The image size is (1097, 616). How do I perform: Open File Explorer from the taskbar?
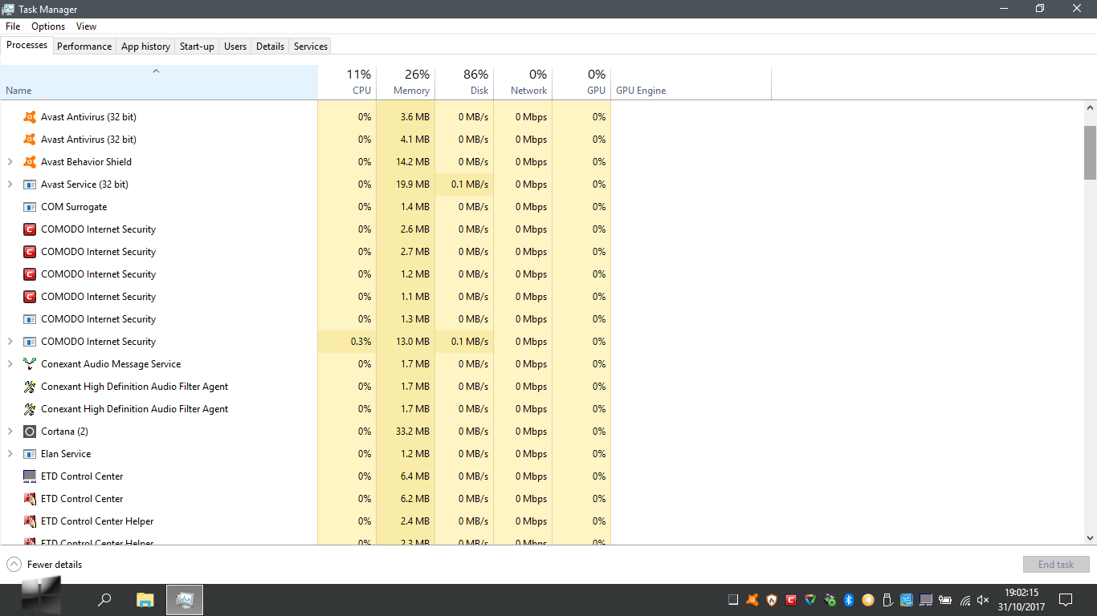pyautogui.click(x=145, y=599)
